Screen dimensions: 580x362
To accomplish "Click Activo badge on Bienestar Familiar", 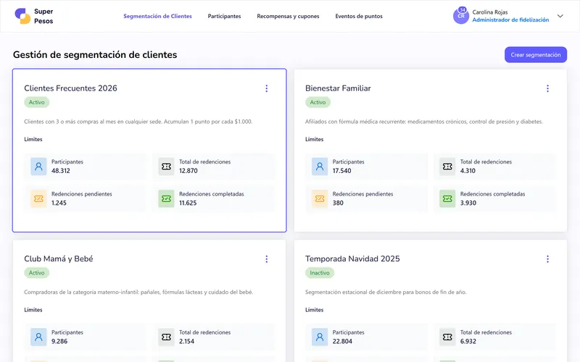I will click(x=318, y=102).
